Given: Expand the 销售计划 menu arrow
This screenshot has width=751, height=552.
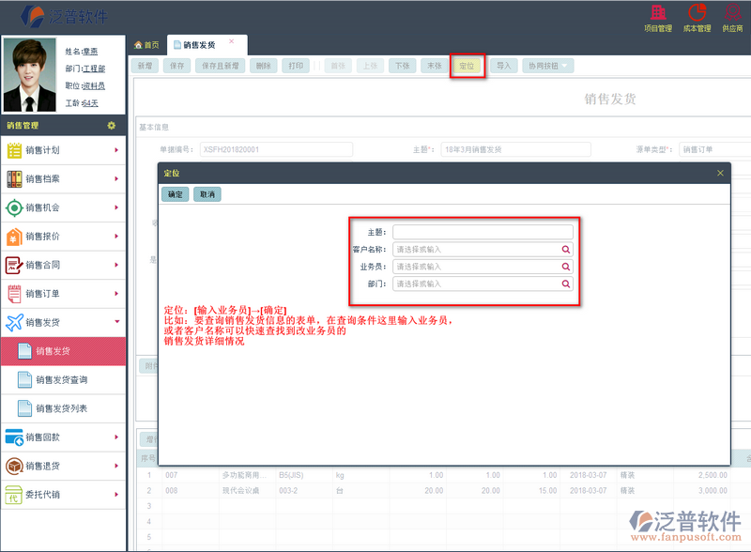Looking at the screenshot, I should (116, 150).
